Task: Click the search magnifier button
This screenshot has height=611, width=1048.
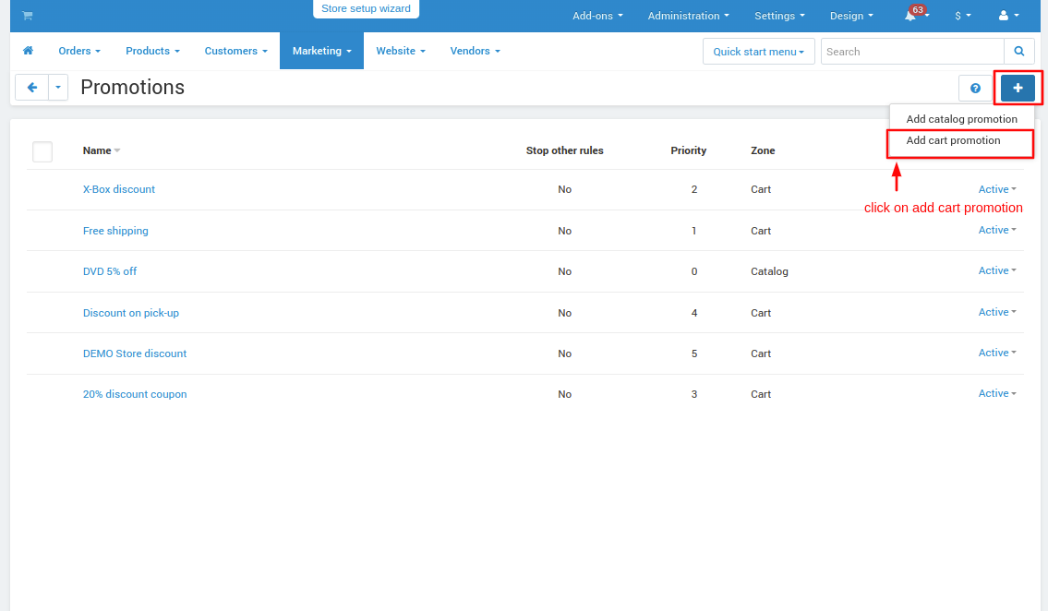Action: pos(1018,52)
